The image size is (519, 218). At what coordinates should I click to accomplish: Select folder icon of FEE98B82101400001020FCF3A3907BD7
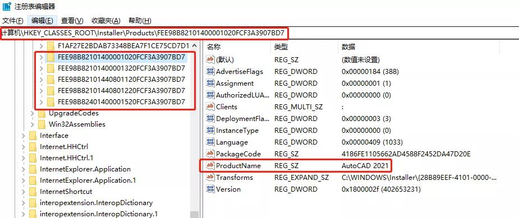[50, 57]
